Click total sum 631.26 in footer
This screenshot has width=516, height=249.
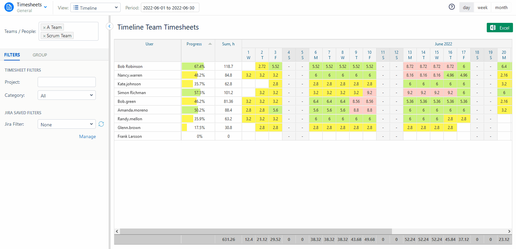pos(229,240)
